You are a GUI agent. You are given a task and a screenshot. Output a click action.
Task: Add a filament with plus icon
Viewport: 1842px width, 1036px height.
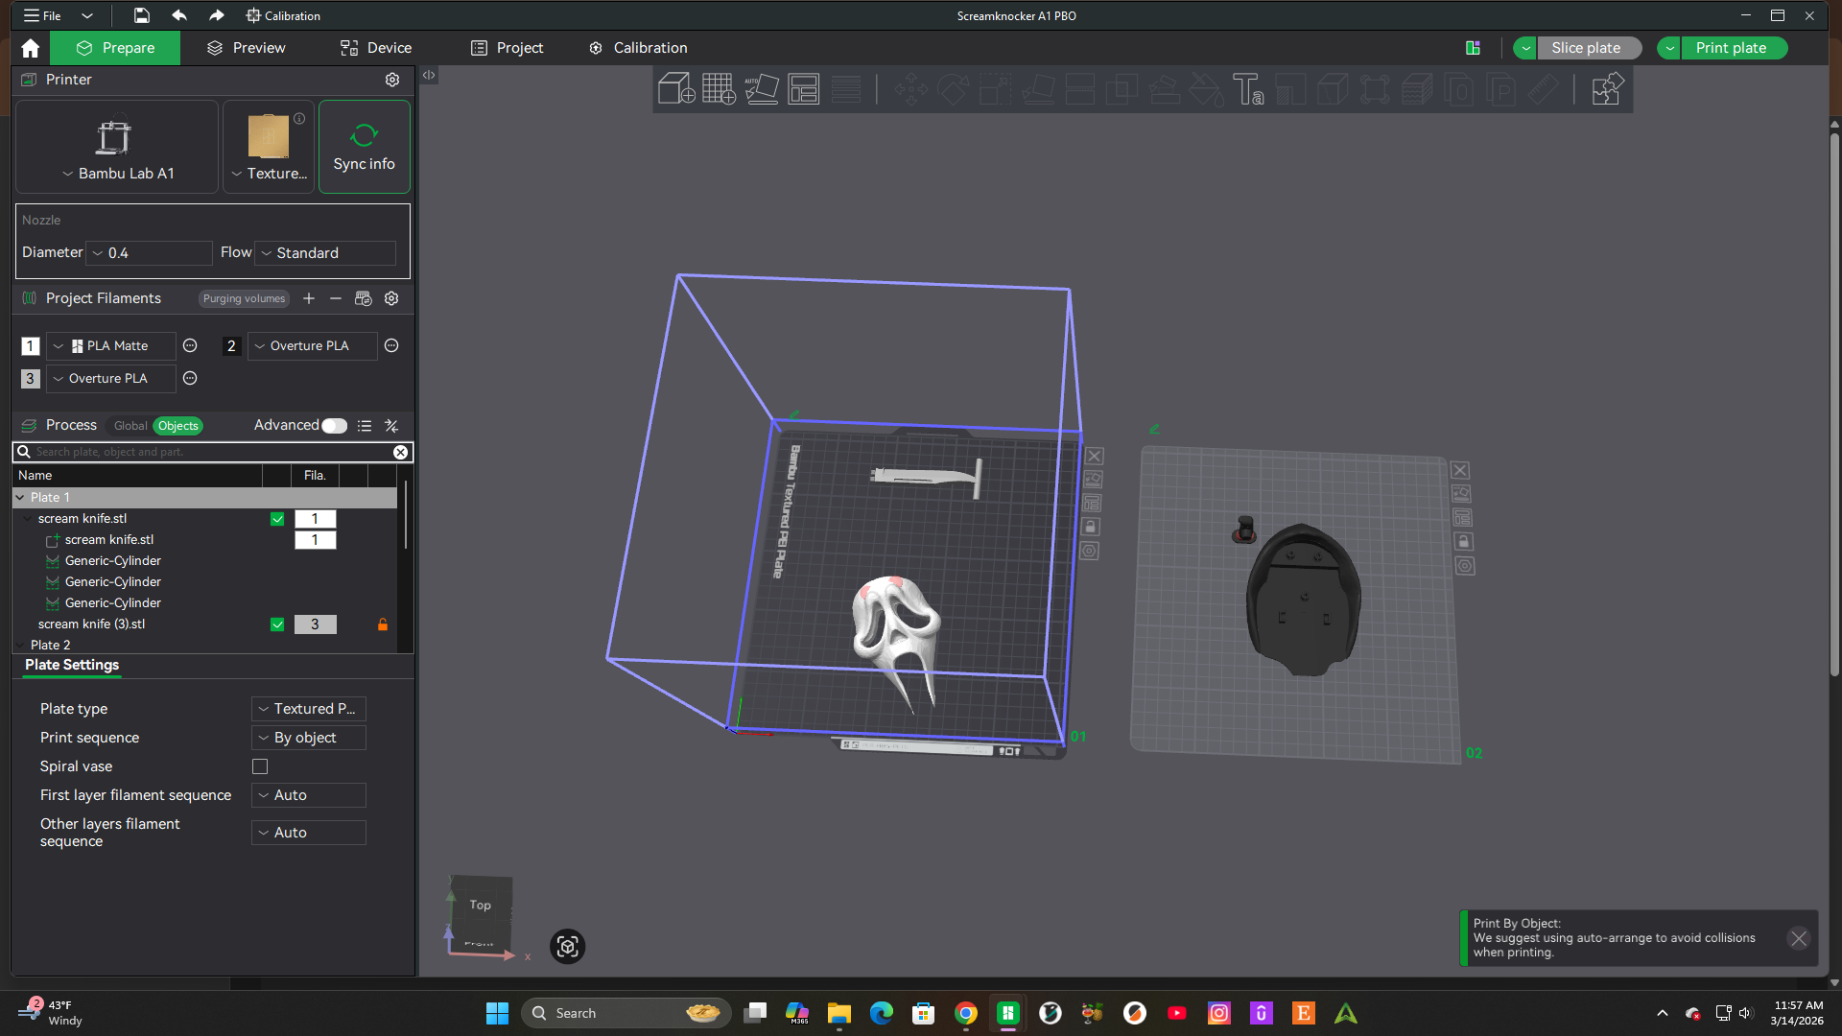click(x=309, y=298)
